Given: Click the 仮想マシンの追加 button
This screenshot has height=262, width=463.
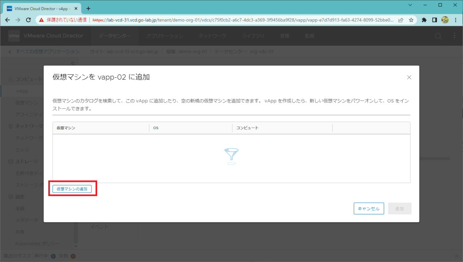Looking at the screenshot, I should (72, 189).
